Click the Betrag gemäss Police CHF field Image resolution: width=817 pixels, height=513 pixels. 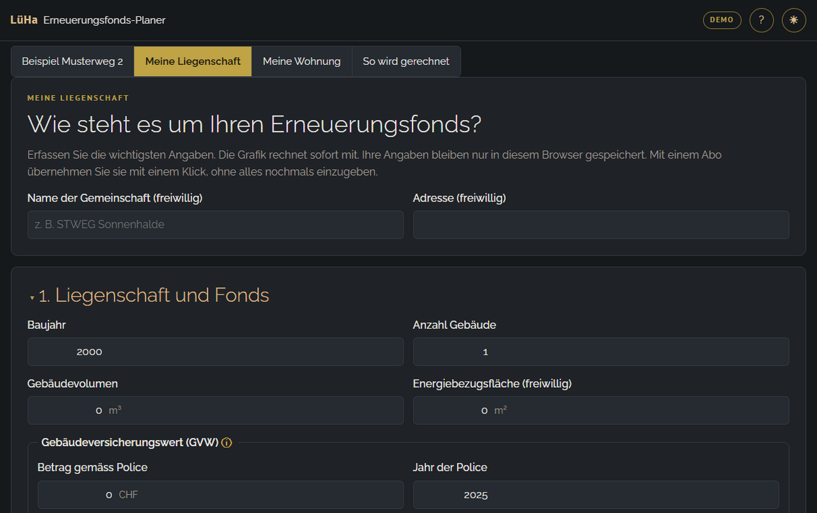[x=221, y=495]
